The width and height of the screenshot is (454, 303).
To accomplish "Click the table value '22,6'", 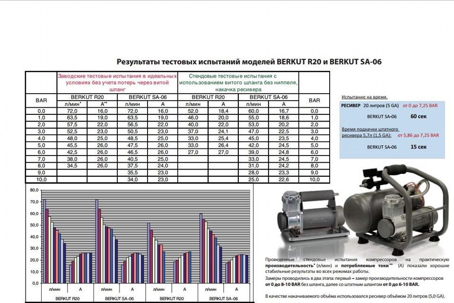I will click(284, 180).
